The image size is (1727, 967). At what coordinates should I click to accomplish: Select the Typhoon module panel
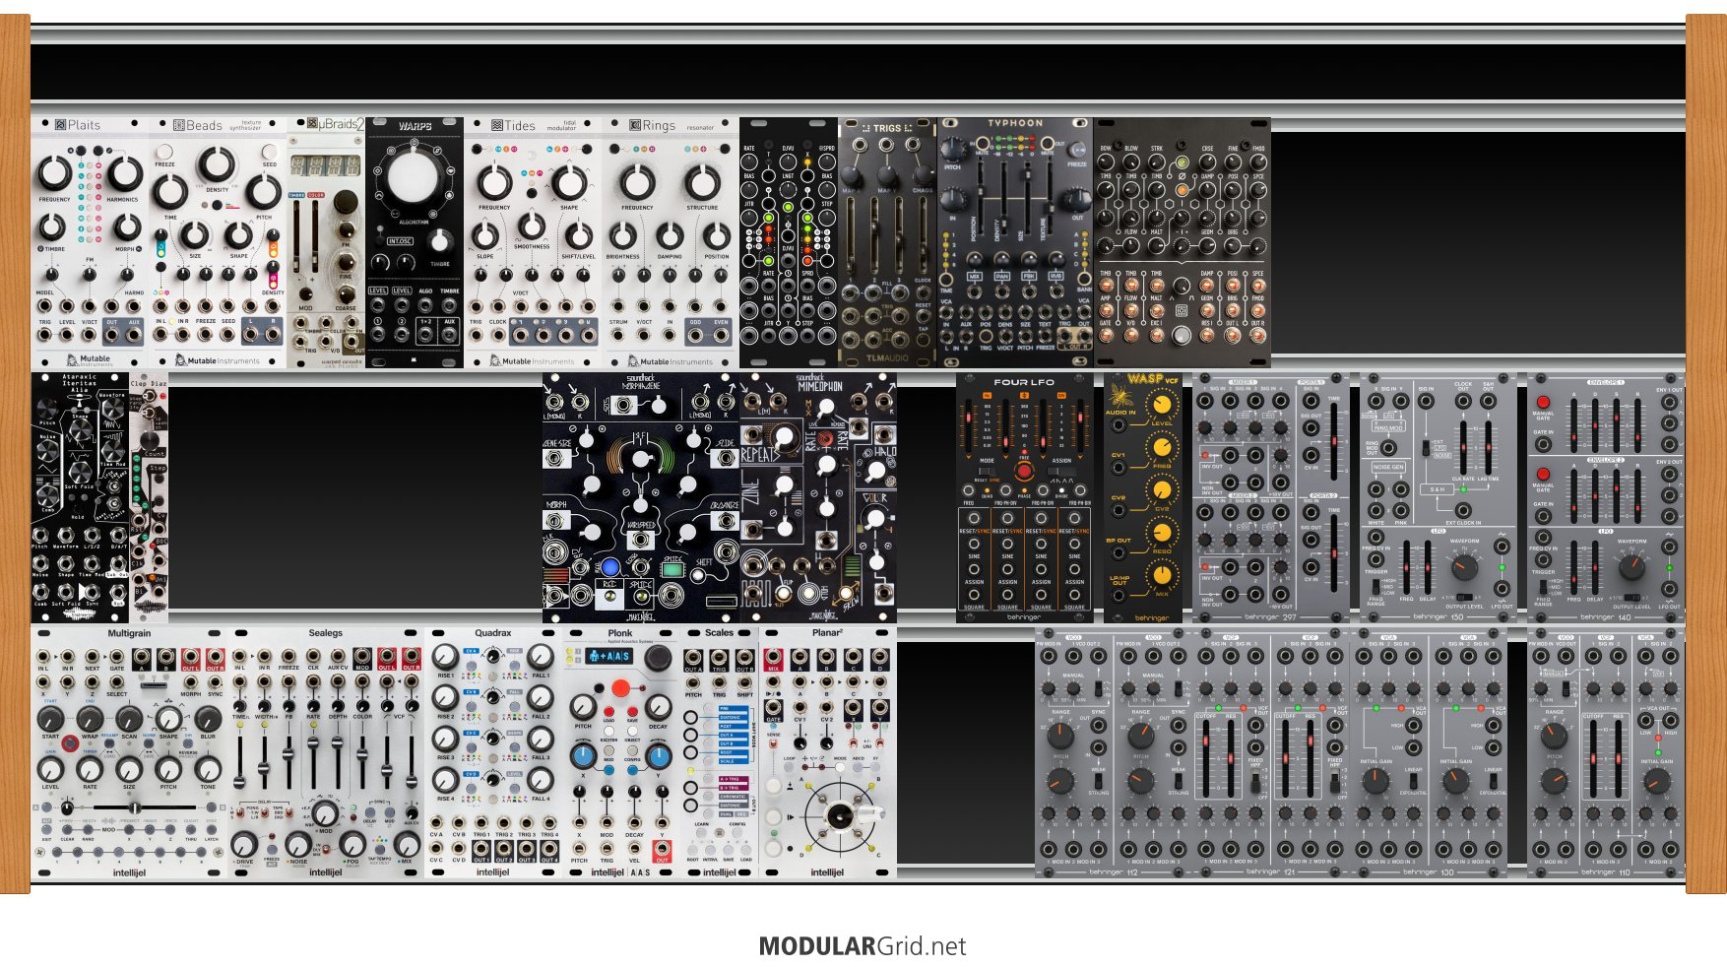coord(1015,243)
